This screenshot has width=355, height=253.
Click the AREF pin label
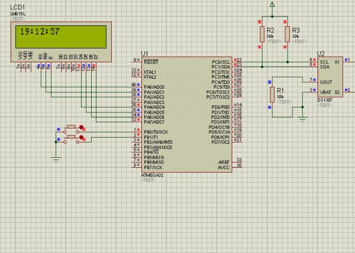tap(224, 163)
